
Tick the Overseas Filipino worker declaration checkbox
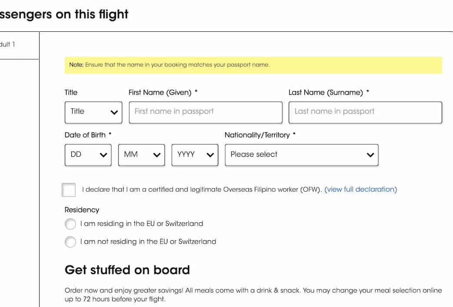point(69,190)
